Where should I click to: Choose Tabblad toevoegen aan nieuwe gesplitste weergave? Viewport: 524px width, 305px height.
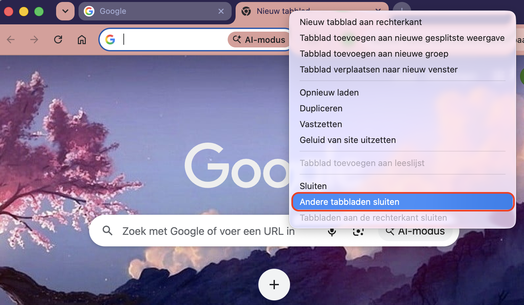pos(402,38)
